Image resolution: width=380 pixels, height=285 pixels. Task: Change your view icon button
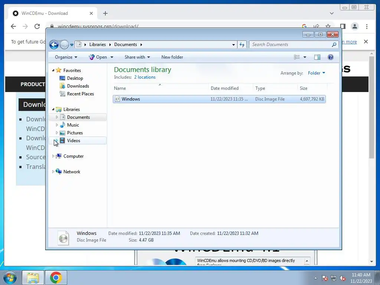tap(297, 57)
